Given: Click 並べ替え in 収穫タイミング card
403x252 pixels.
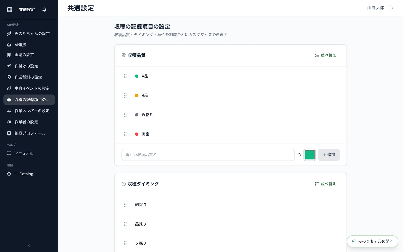Looking at the screenshot, I should (x=325, y=184).
